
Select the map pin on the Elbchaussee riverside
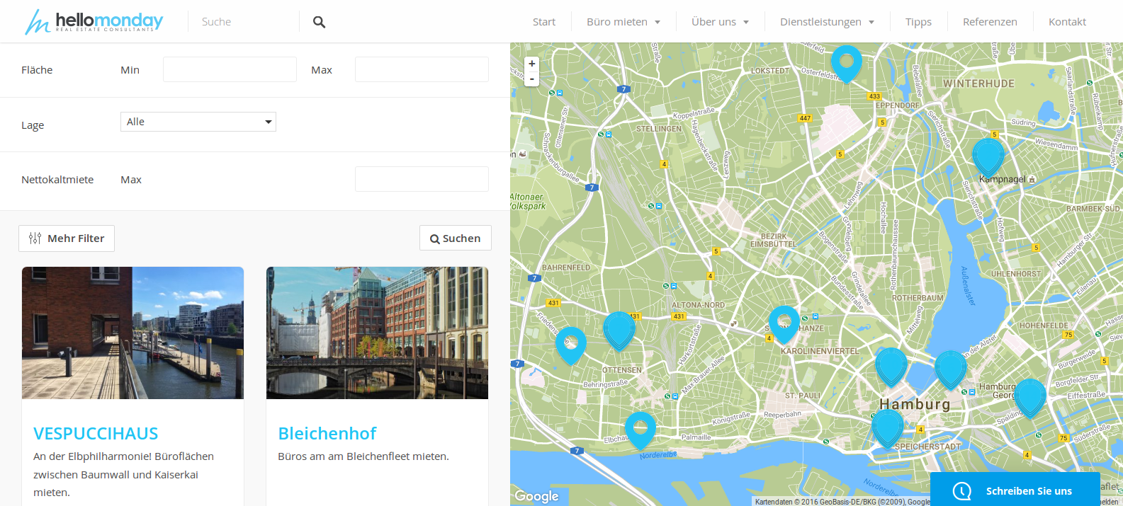pos(640,430)
